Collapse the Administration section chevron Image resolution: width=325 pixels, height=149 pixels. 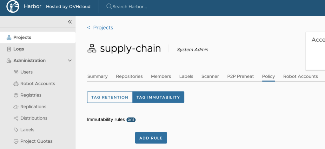point(70,60)
